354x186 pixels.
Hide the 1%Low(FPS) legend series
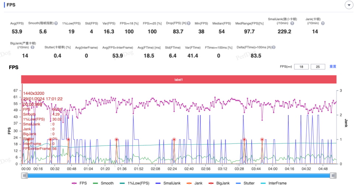(134, 183)
